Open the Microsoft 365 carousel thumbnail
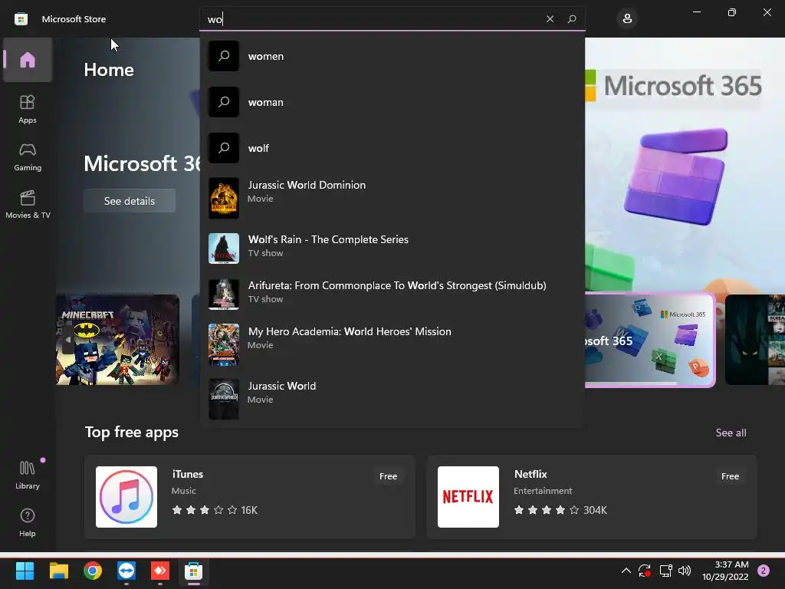Image resolution: width=785 pixels, height=589 pixels. pyautogui.click(x=650, y=341)
